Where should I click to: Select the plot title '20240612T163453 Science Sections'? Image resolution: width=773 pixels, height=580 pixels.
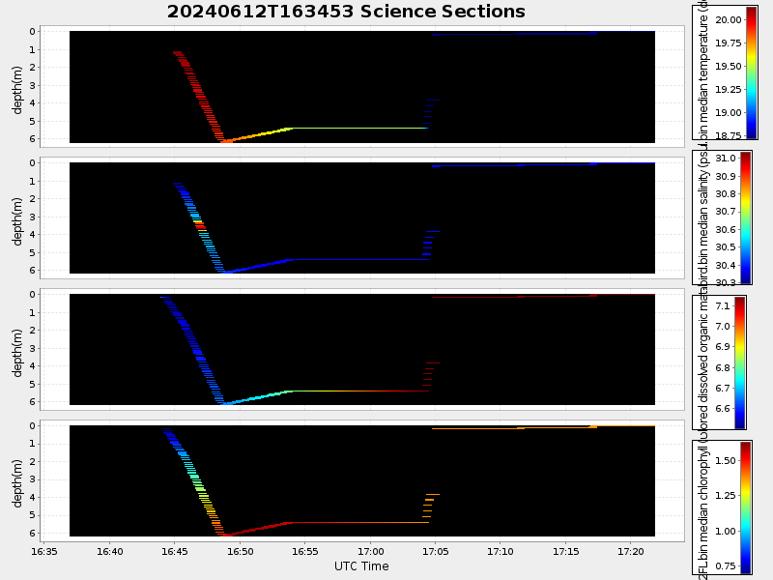pyautogui.click(x=346, y=12)
